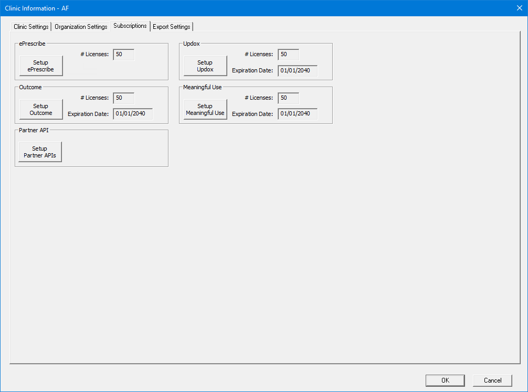528x392 pixels.
Task: Click ePrescribe number of licenses field
Action: tap(123, 55)
